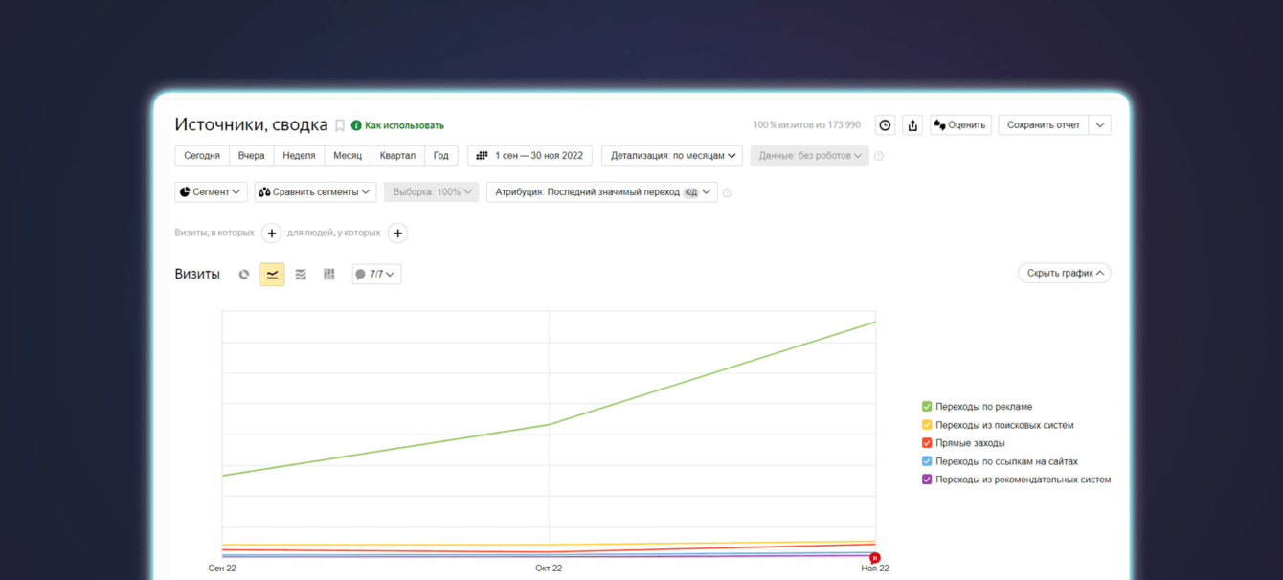Click the Оценить button
Viewport: 1283px width, 580px height.
960,125
